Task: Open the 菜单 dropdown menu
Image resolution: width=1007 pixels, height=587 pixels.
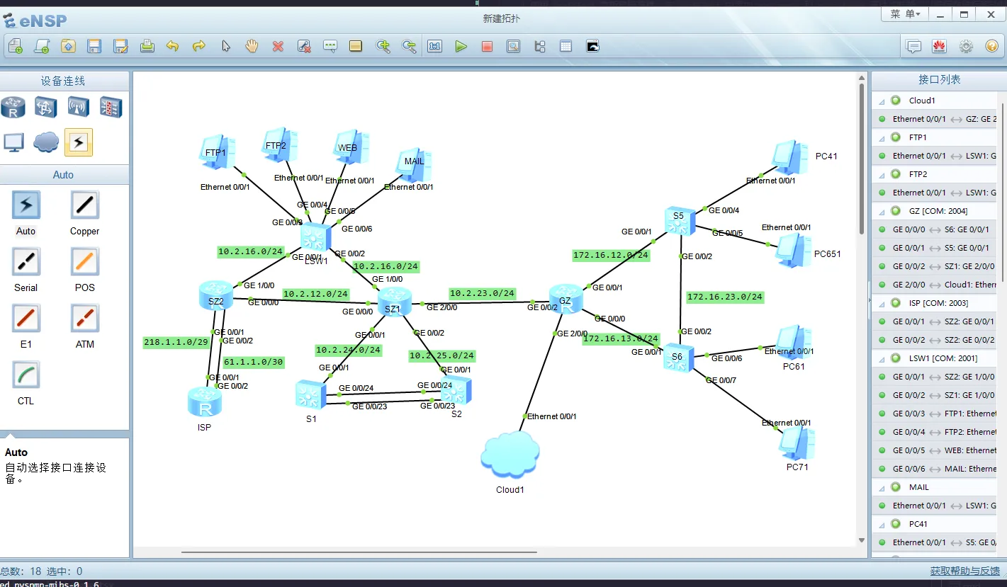Action: click(905, 14)
